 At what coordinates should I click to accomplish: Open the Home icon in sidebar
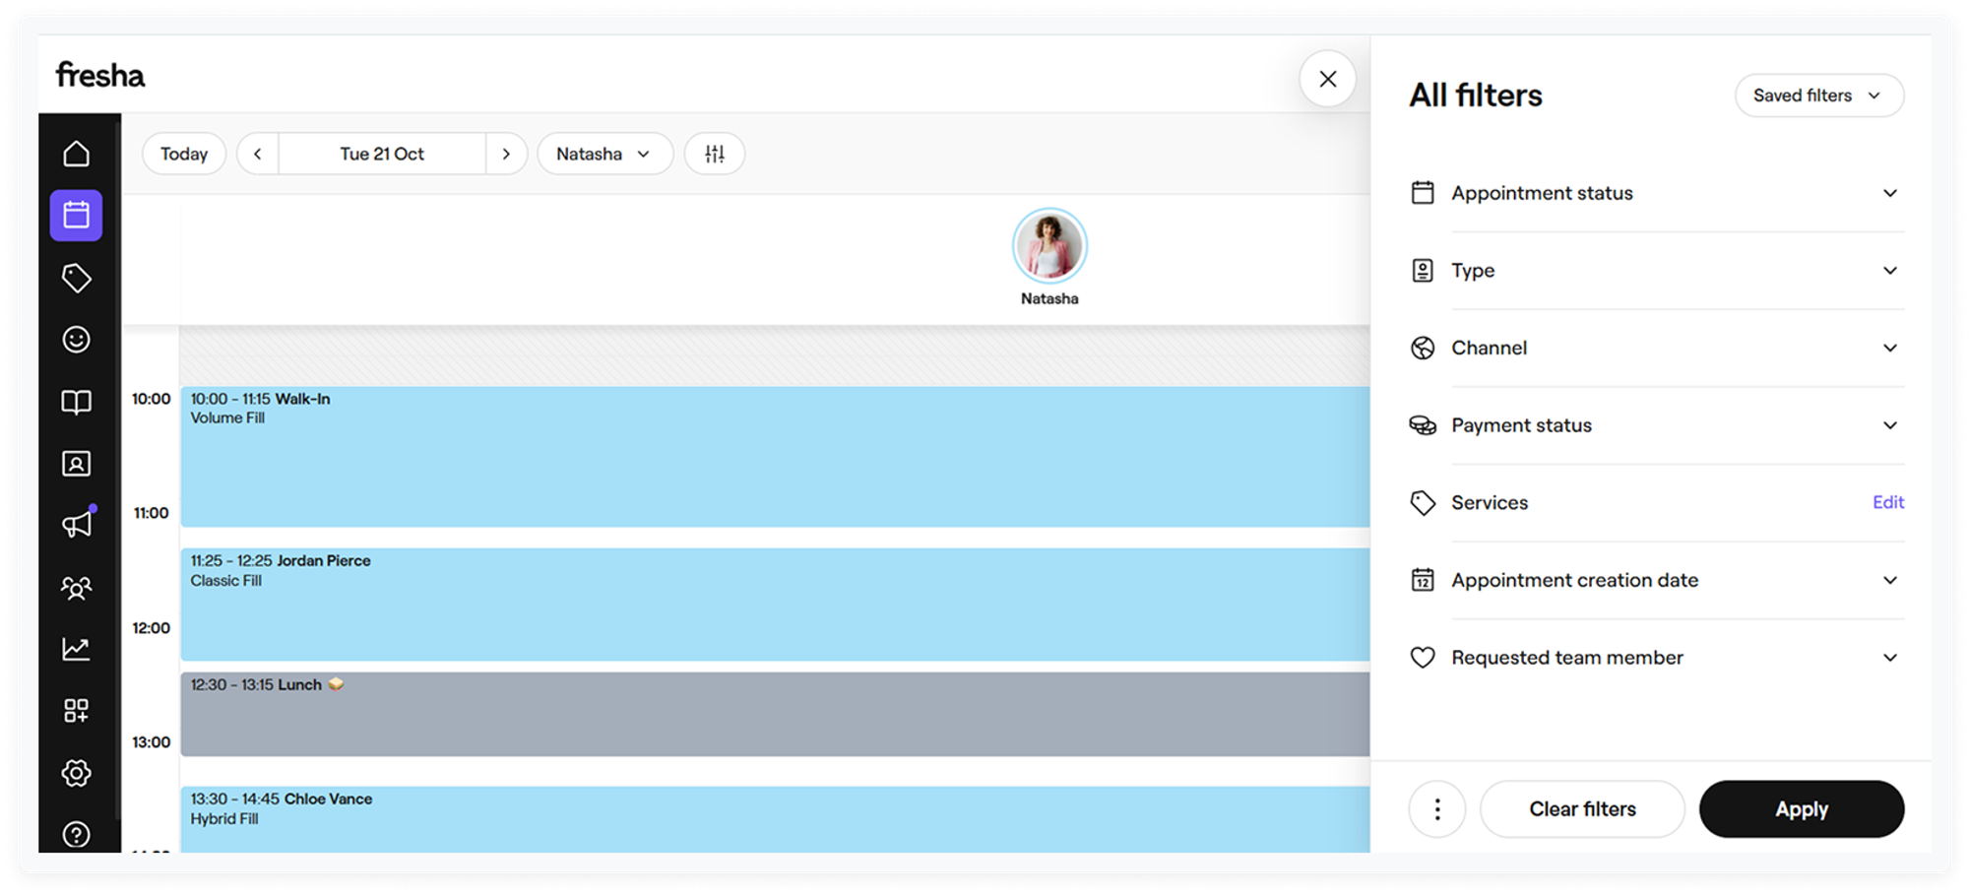tap(76, 154)
